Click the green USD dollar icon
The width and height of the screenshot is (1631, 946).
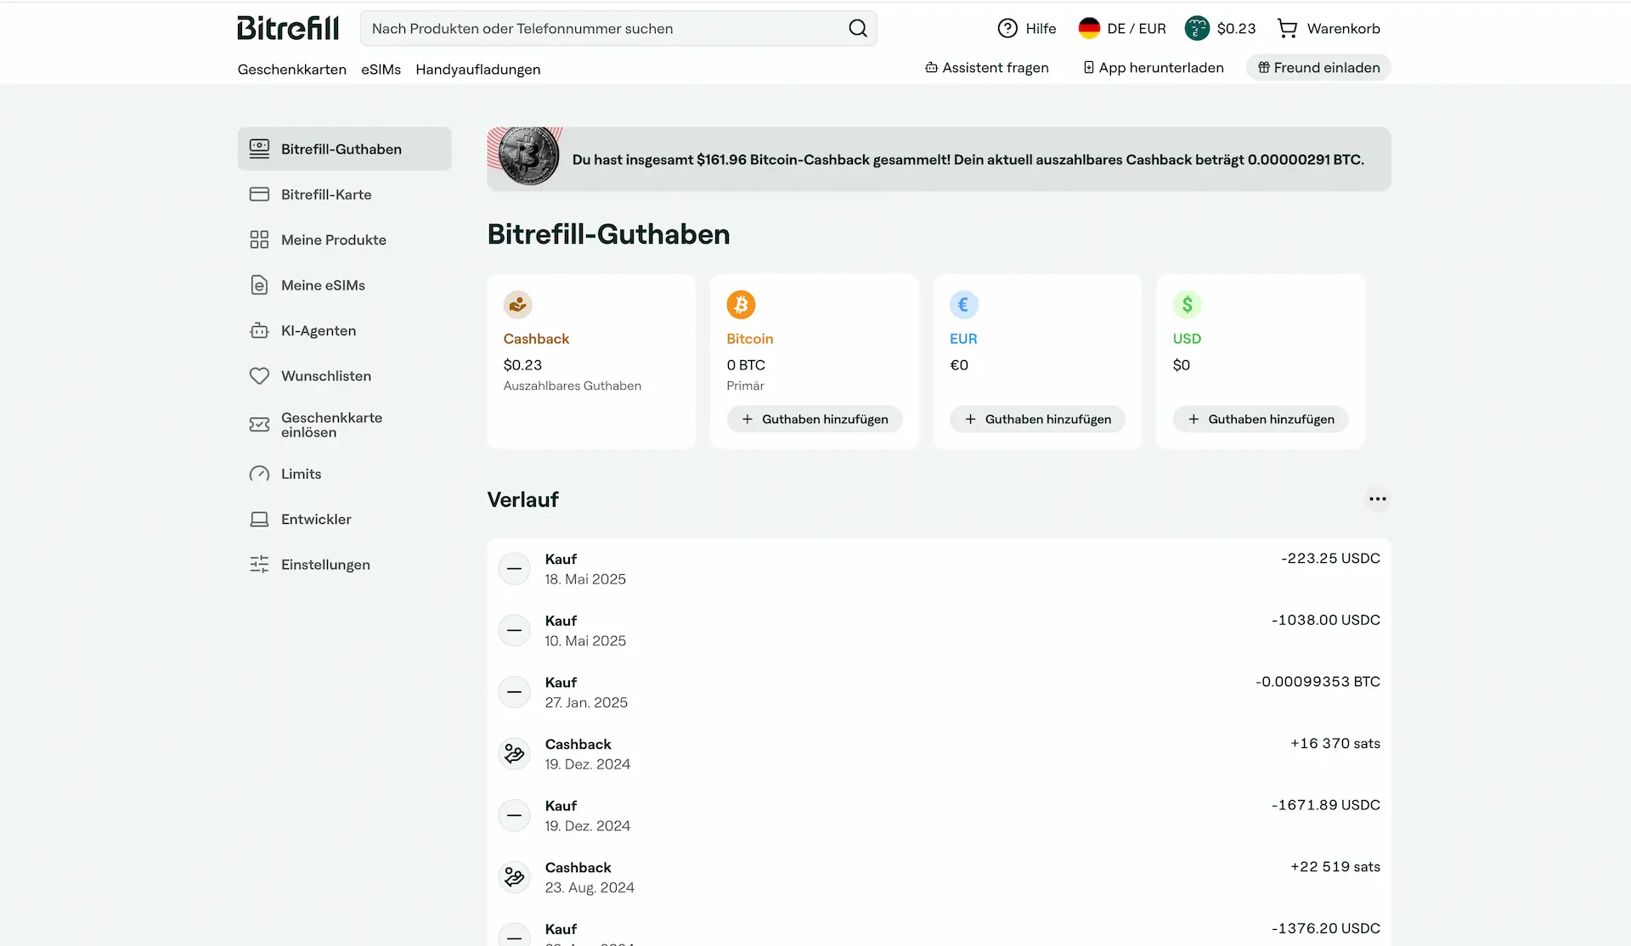[x=1188, y=304]
